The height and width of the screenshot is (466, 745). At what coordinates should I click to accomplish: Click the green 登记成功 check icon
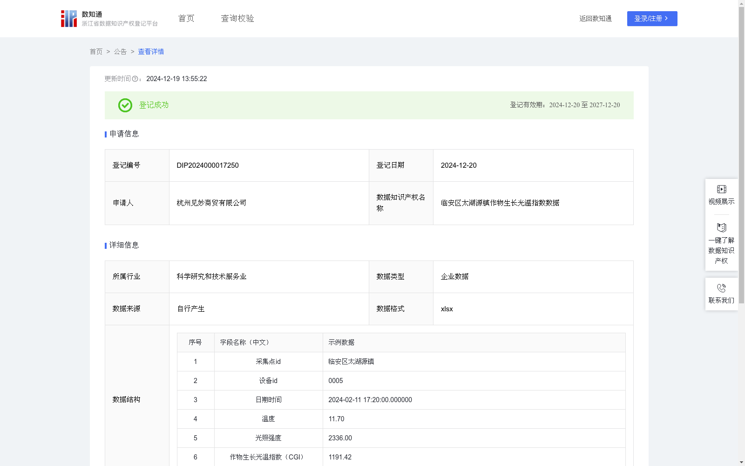(x=125, y=105)
